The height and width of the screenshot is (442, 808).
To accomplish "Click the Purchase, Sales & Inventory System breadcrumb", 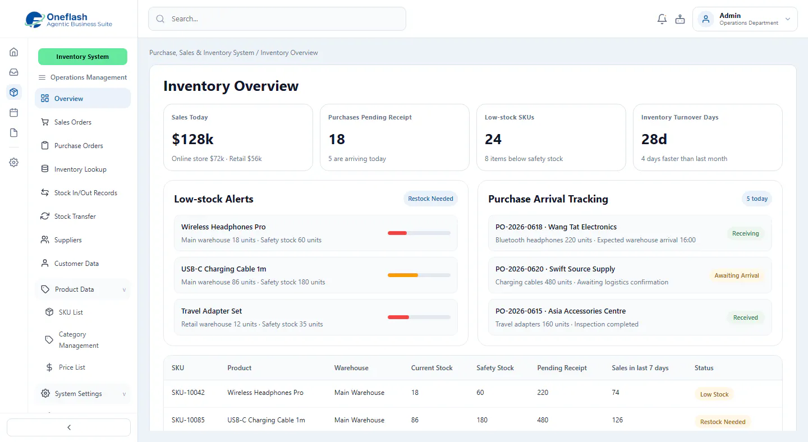I will (201, 53).
